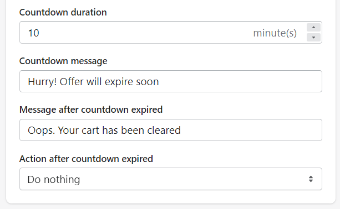Screen dimensions: 340x209
Task: Decrease countdown duration with down arrow
Action: (313, 38)
